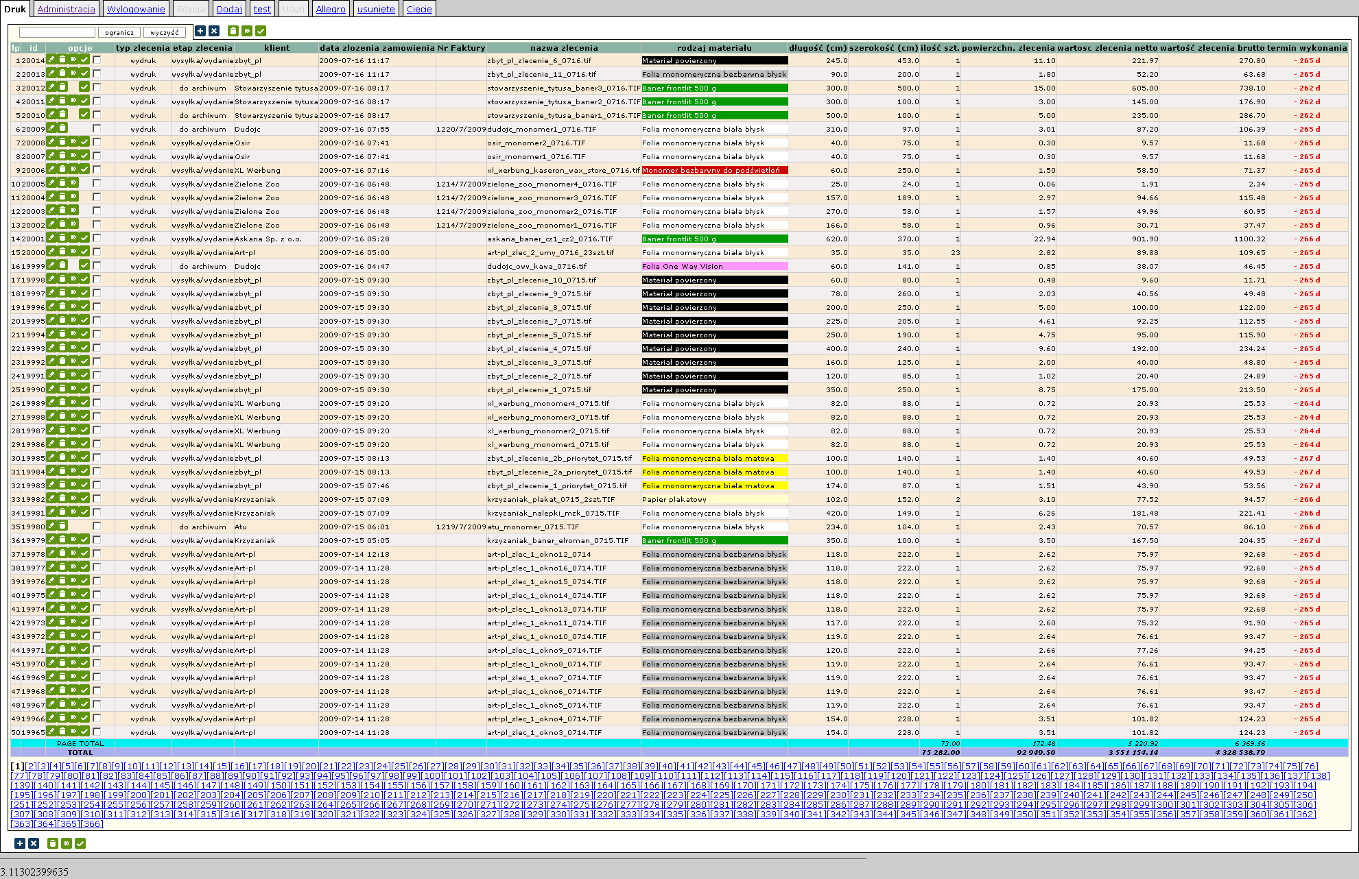Go to page 2 of results
1359x879 pixels.
[x=32, y=766]
